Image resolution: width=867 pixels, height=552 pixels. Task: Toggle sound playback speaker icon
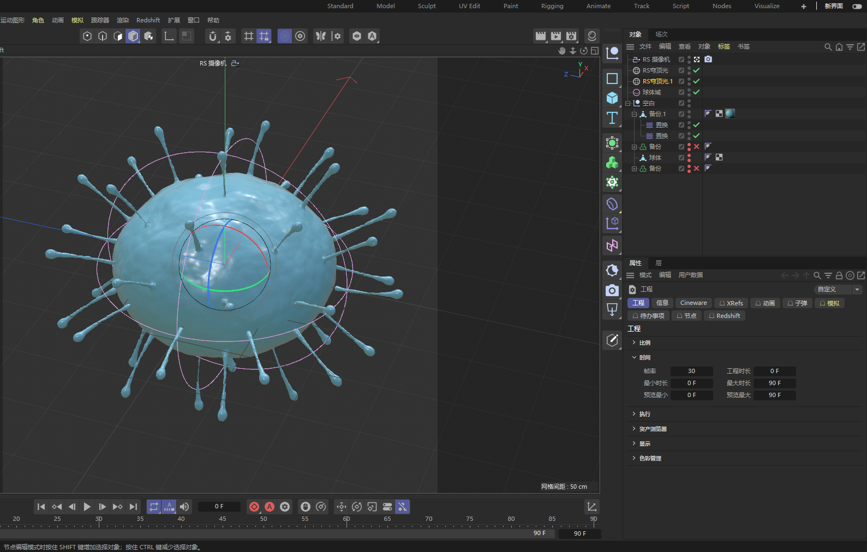[x=184, y=507]
